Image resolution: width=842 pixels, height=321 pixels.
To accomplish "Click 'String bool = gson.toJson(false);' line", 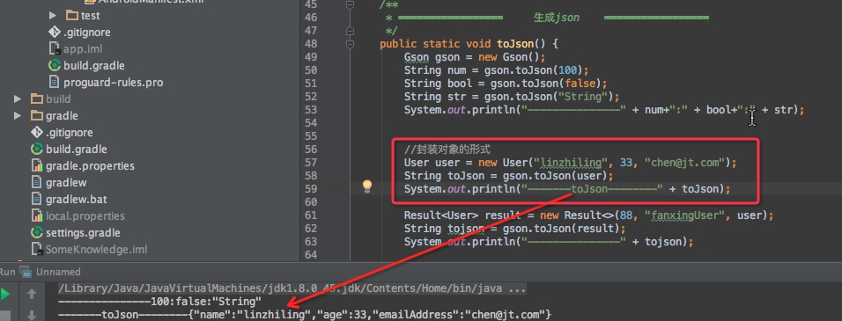I will (x=506, y=84).
